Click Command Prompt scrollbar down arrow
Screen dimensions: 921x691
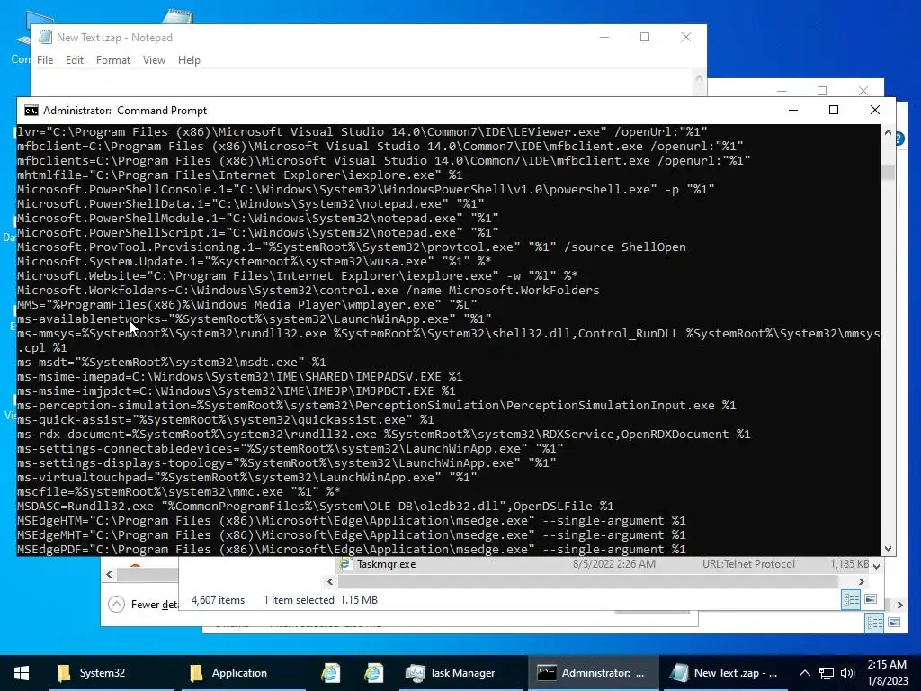(888, 548)
